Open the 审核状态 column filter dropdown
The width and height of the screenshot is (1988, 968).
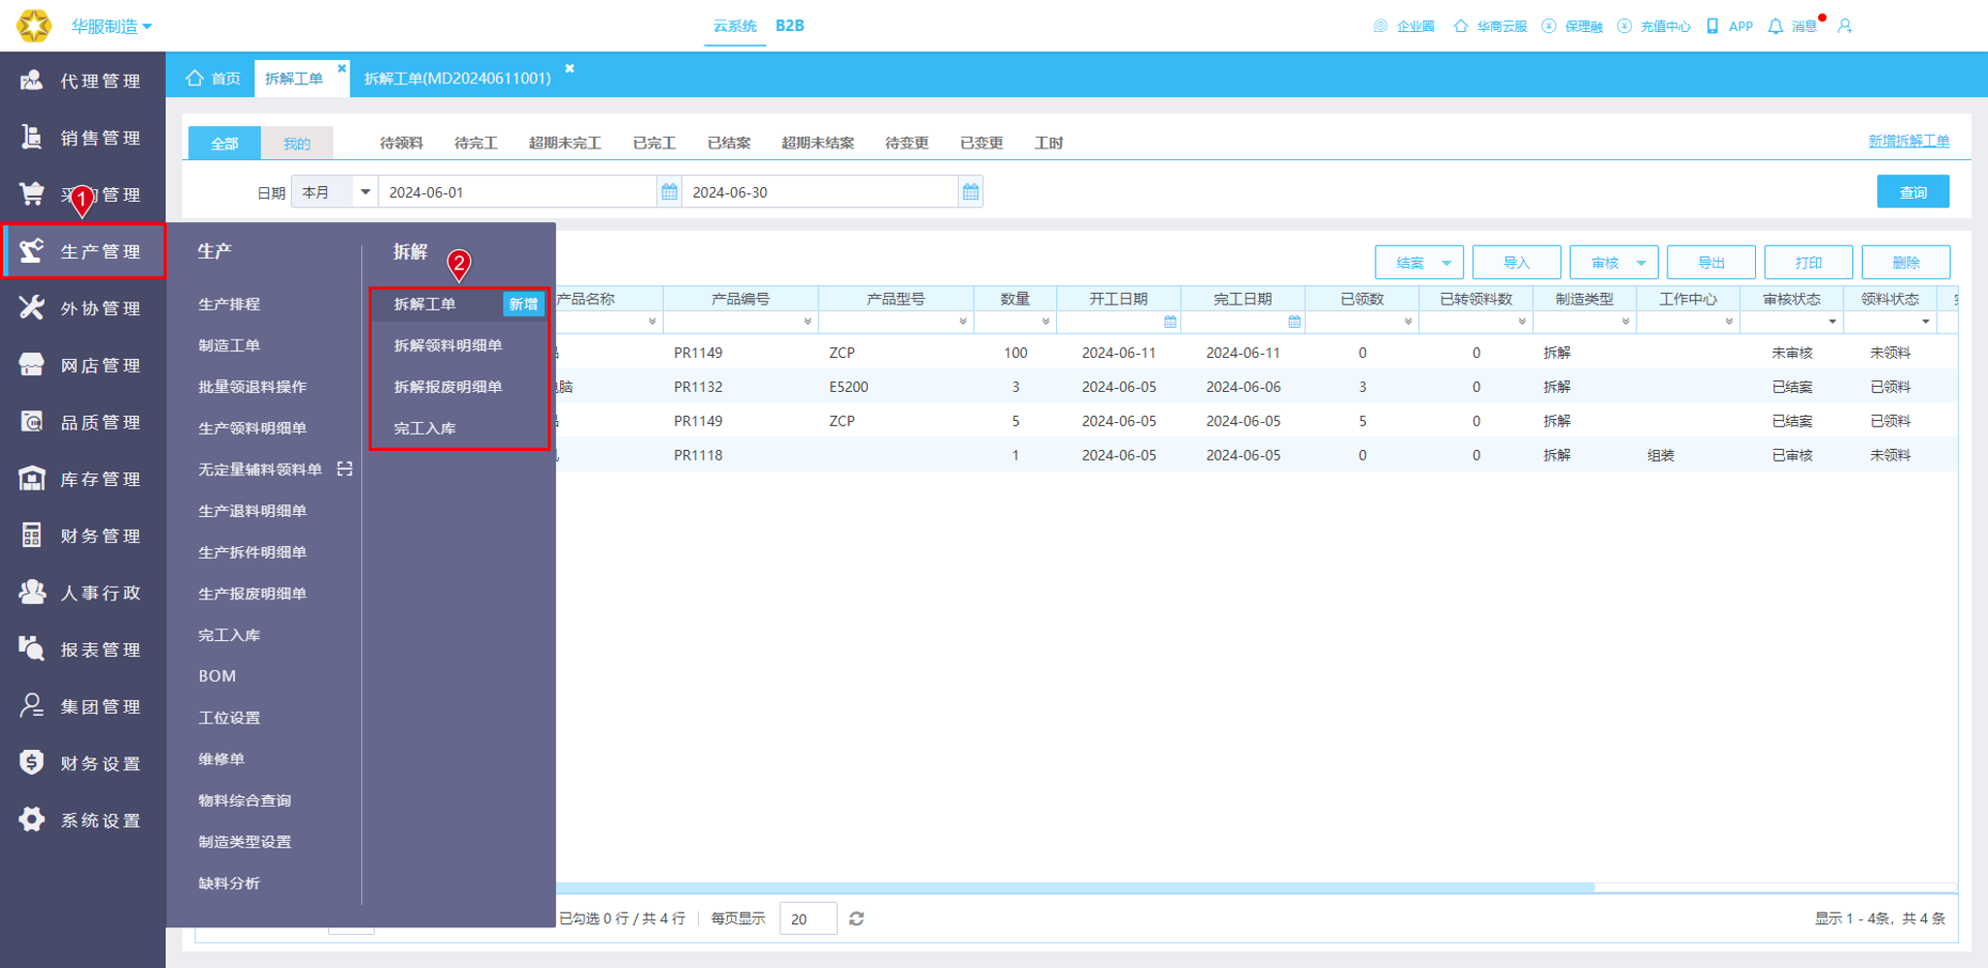[x=1832, y=322]
